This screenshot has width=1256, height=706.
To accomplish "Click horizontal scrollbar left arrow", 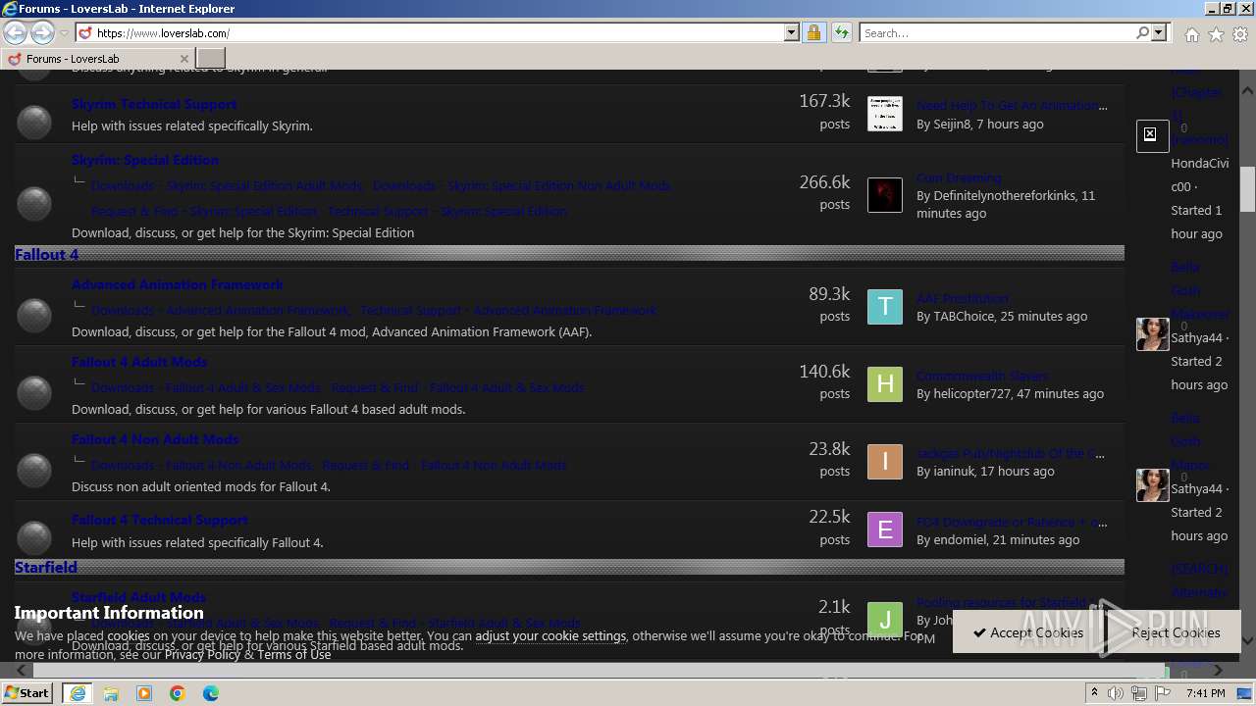I will point(22,671).
